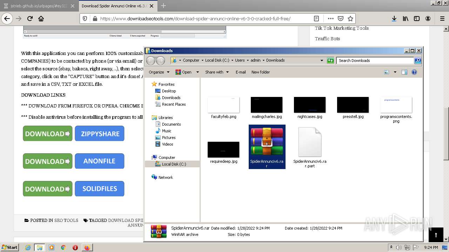
Task: Open the Share with dropdown
Action: (217, 72)
